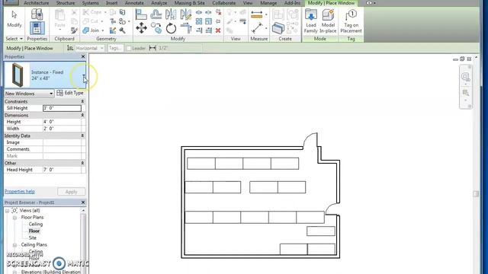
Task: Open the Collaborate ribbon tab
Action: tap(224, 3)
